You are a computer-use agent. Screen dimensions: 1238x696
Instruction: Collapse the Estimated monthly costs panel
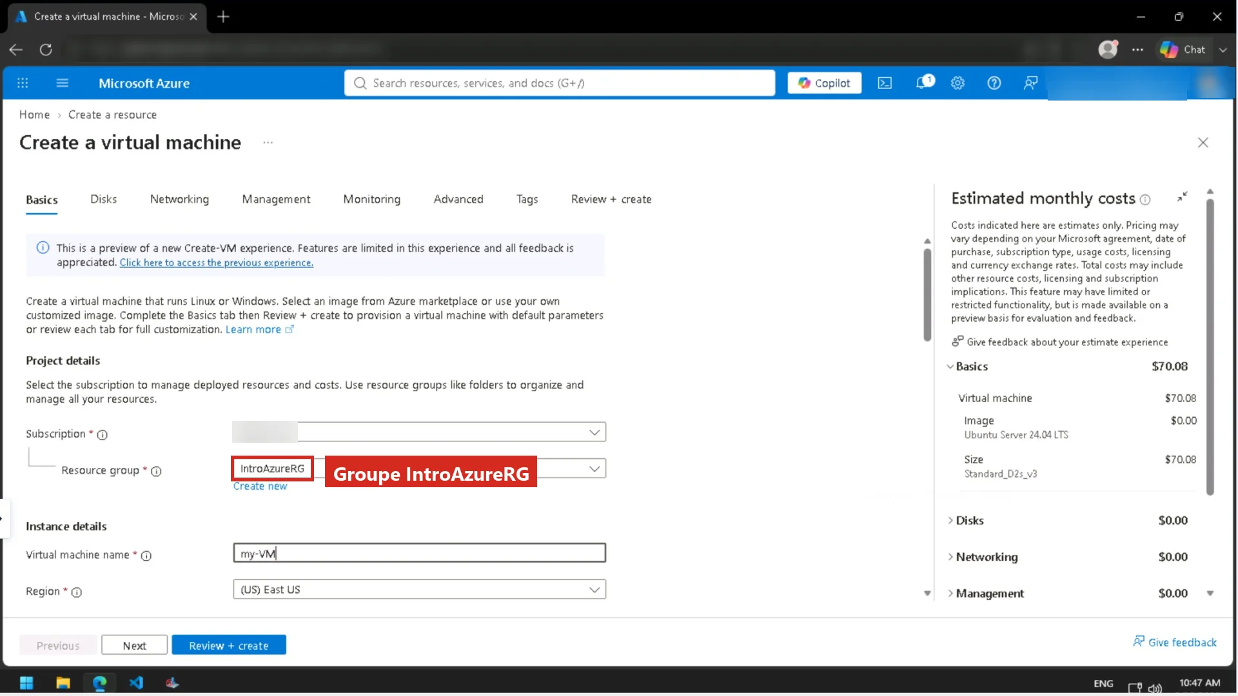coord(1182,197)
